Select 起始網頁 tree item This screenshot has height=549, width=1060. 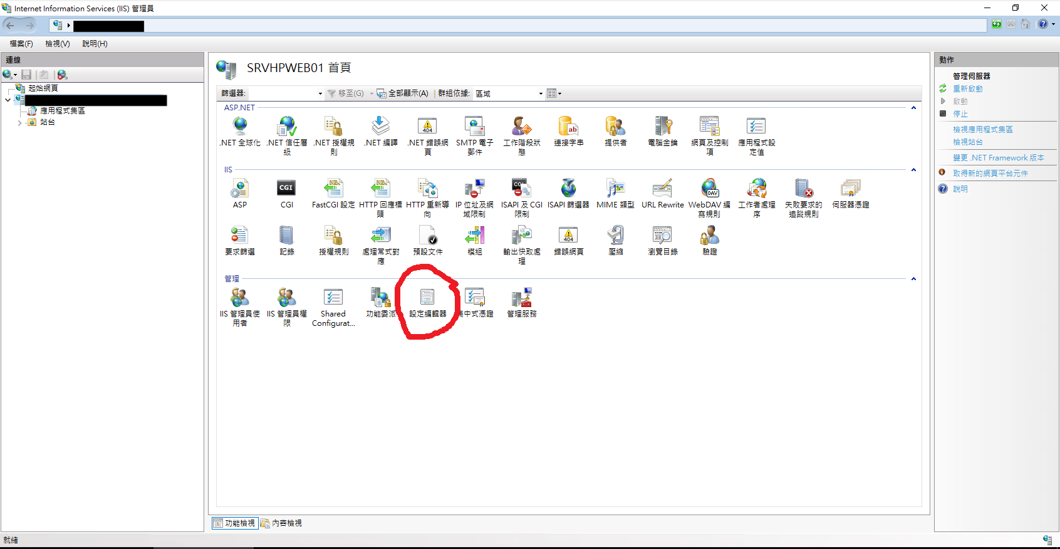[x=43, y=88]
